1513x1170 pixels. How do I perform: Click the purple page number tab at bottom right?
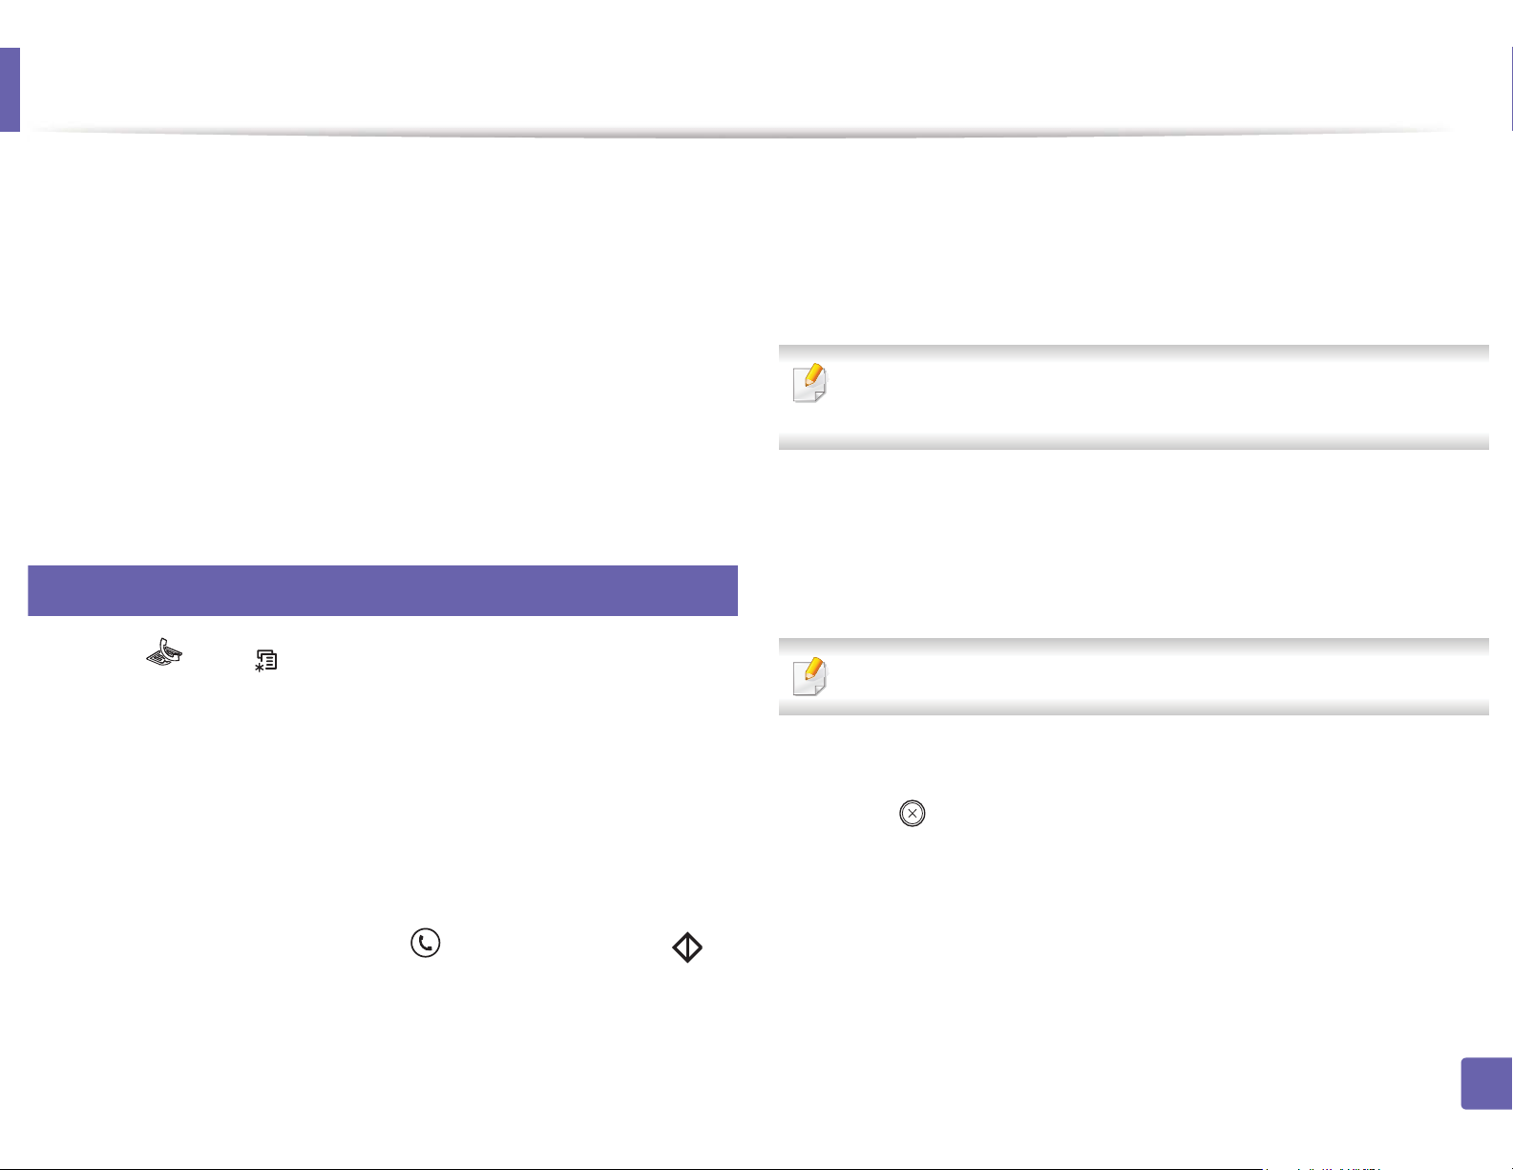(1486, 1083)
